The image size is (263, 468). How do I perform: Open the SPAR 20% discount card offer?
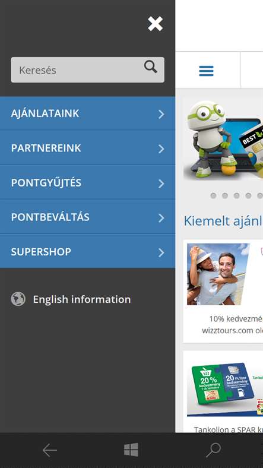(x=222, y=385)
